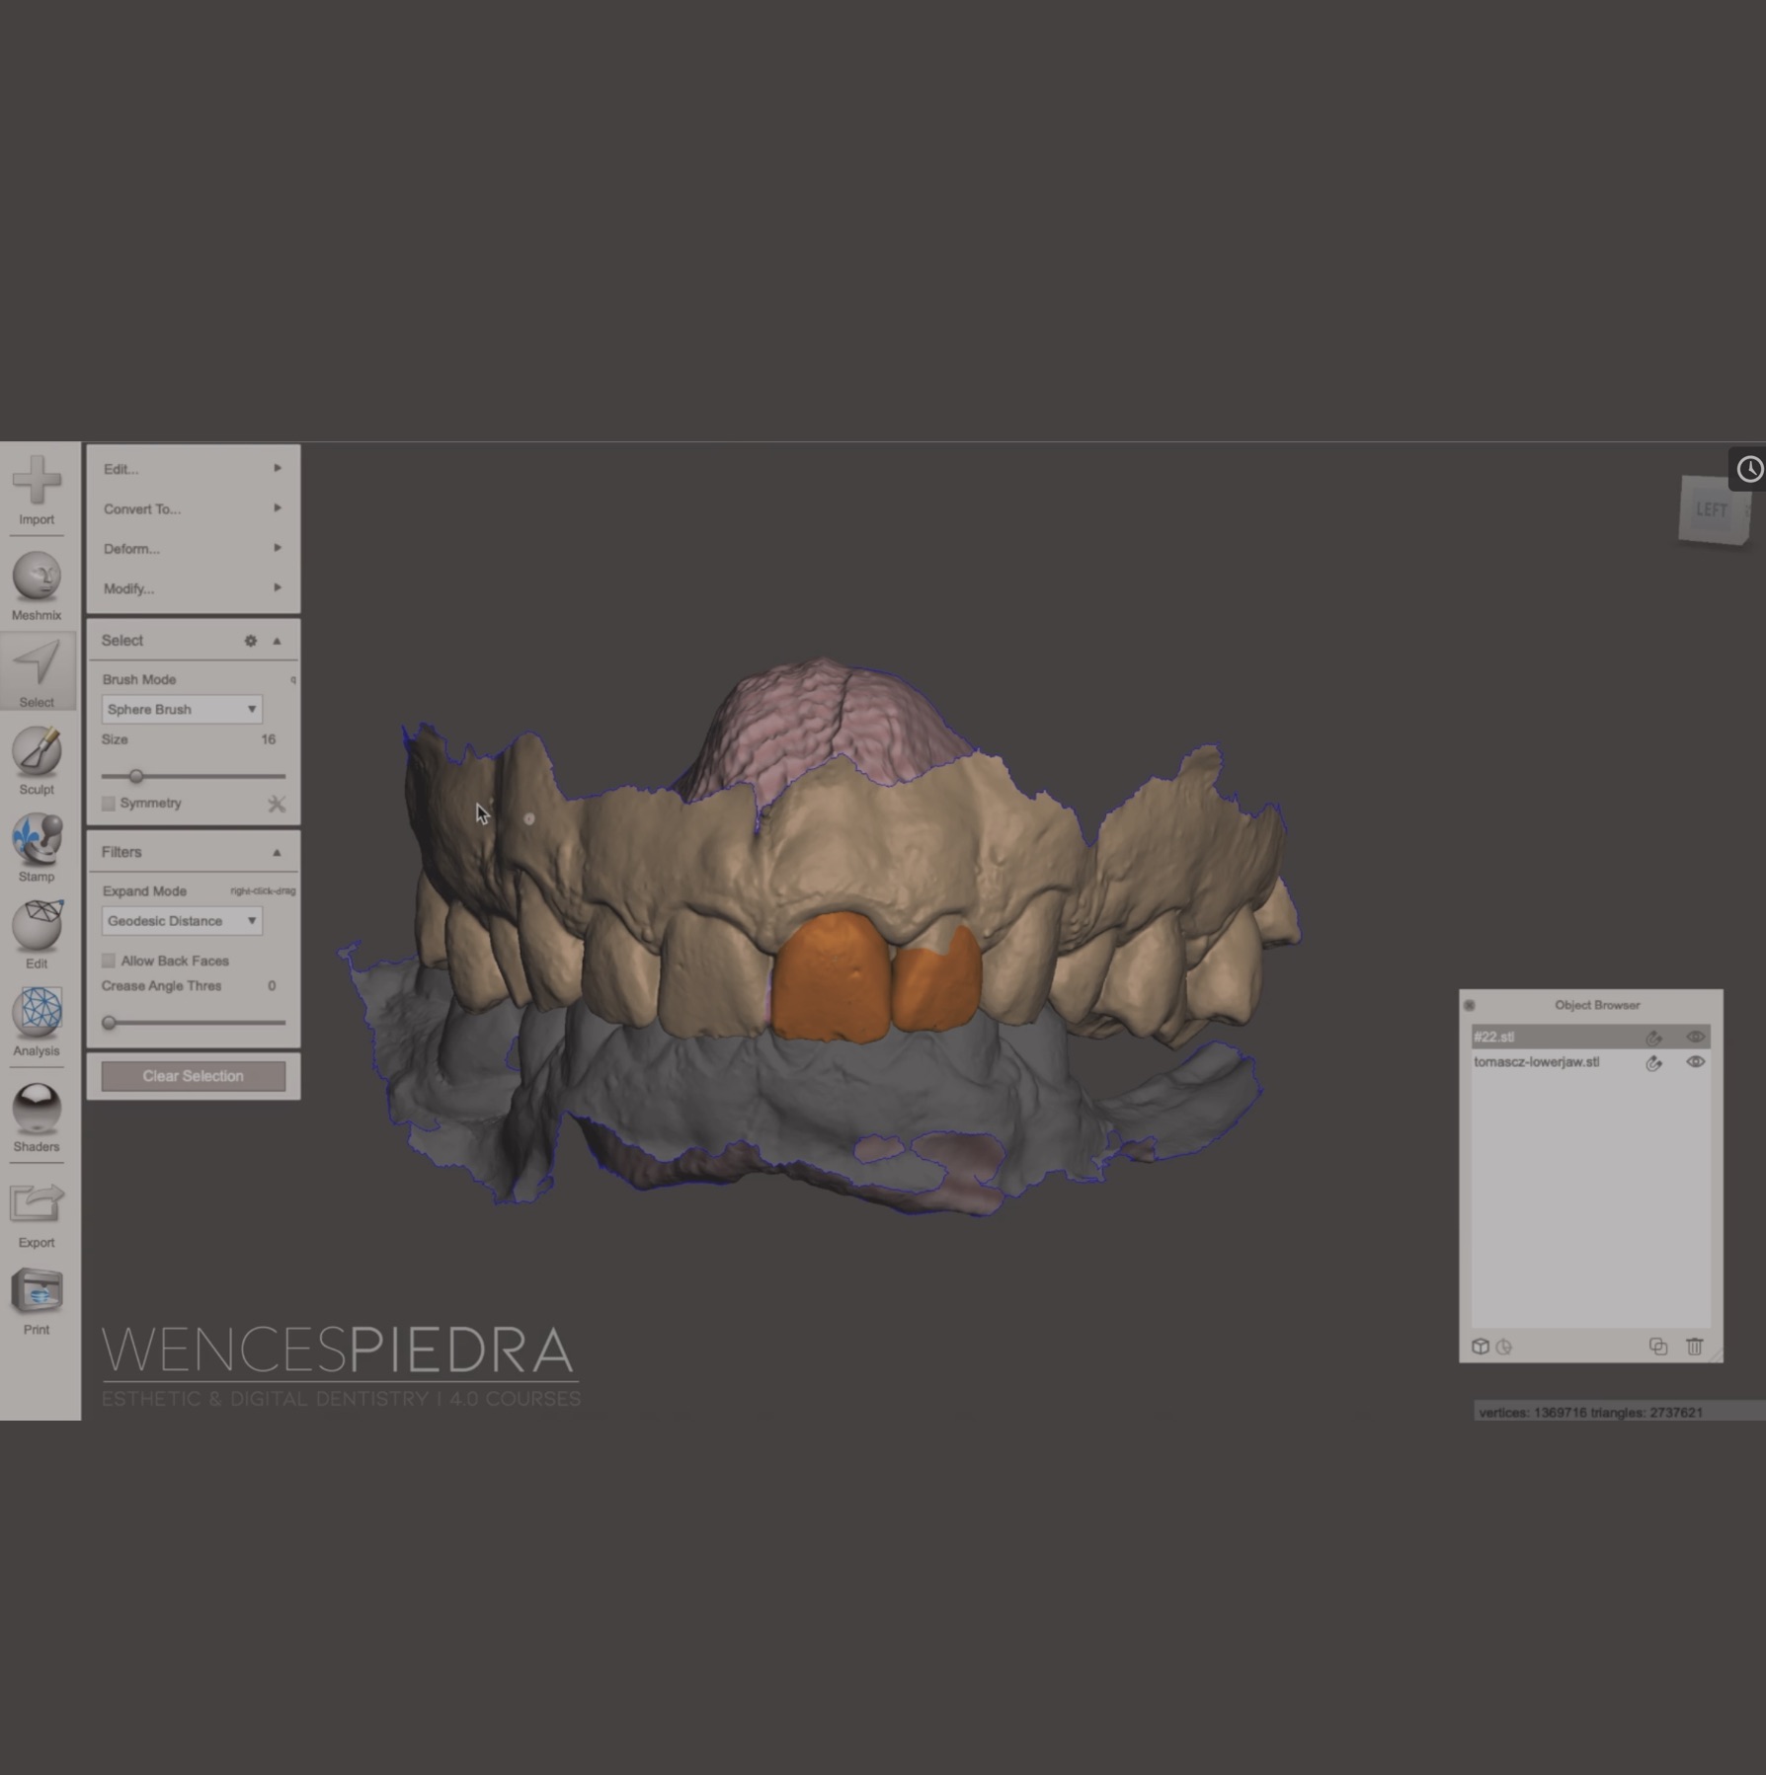This screenshot has width=1766, height=1775.
Task: Click the Object Browser resize corner handle
Action: (1717, 1356)
